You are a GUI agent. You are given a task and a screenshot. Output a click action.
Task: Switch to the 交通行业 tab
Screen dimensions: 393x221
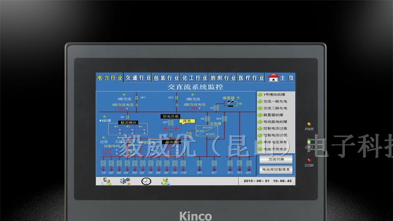138,78
